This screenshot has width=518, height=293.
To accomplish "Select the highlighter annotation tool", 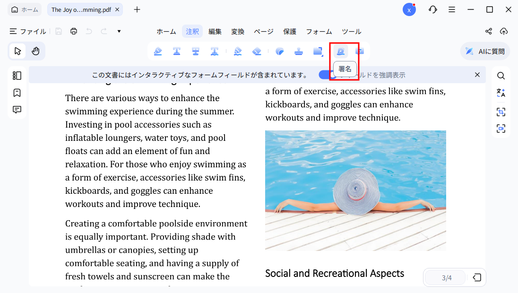I will pyautogui.click(x=158, y=51).
